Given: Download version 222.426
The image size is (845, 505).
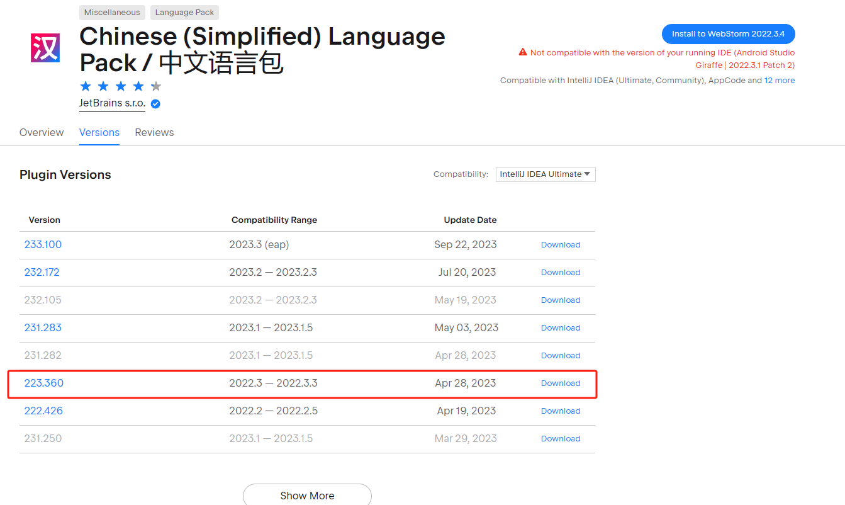Looking at the screenshot, I should [x=561, y=411].
